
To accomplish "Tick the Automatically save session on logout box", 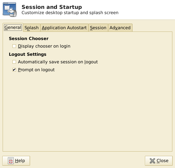I will tap(14, 62).
